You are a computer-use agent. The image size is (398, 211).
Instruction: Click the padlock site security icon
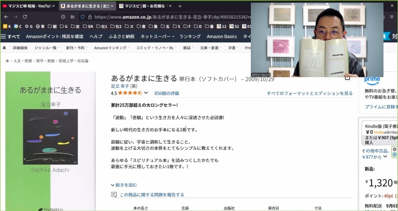pos(90,17)
